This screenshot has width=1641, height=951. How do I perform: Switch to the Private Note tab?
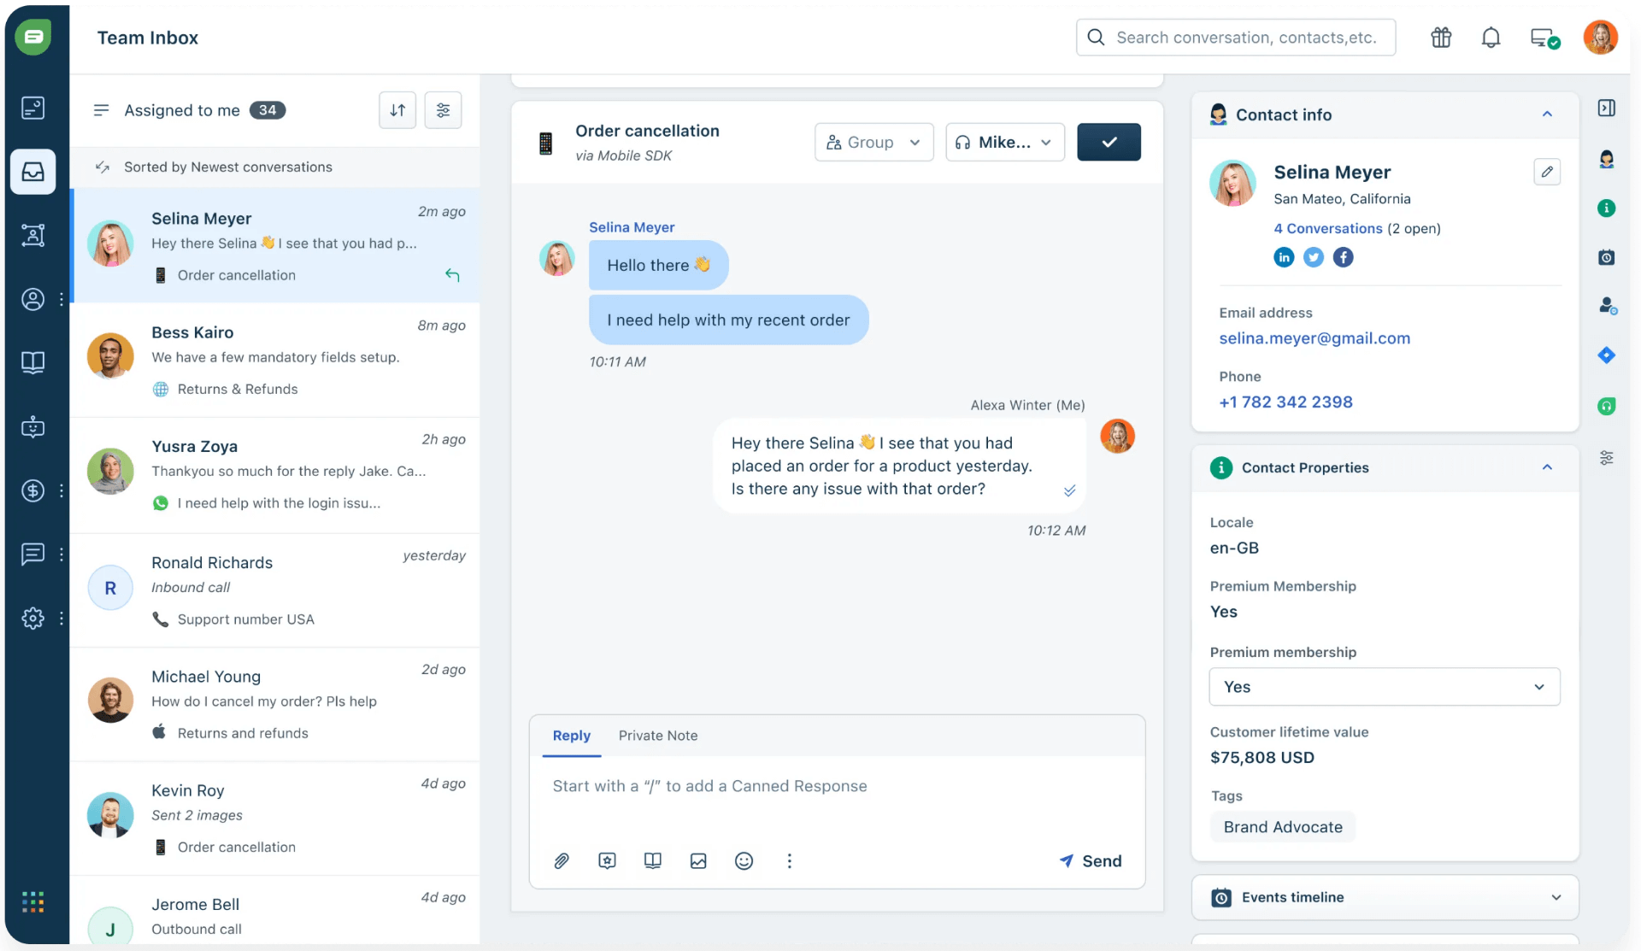click(x=658, y=736)
